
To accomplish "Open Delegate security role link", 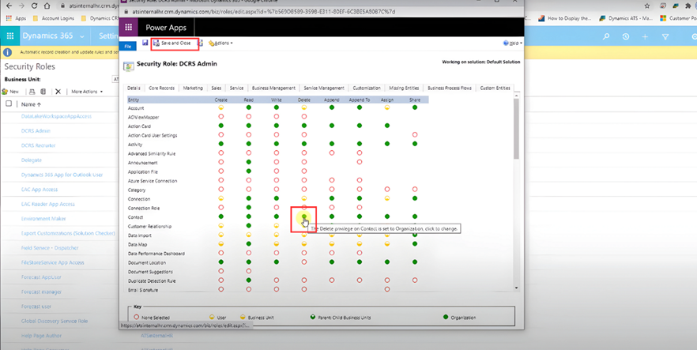I will click(x=31, y=160).
